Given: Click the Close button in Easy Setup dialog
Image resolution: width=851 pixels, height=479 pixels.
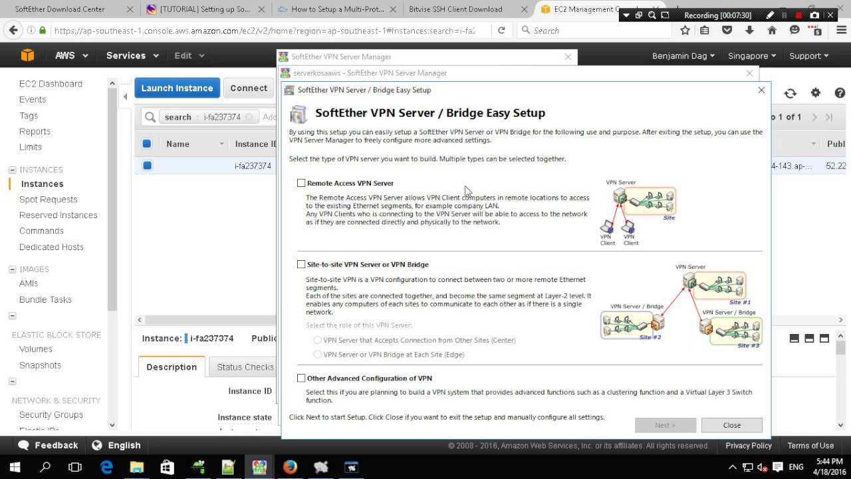Looking at the screenshot, I should pos(732,425).
